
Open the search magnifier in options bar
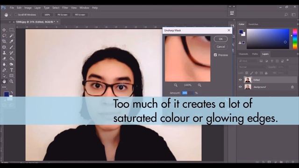click(286, 14)
